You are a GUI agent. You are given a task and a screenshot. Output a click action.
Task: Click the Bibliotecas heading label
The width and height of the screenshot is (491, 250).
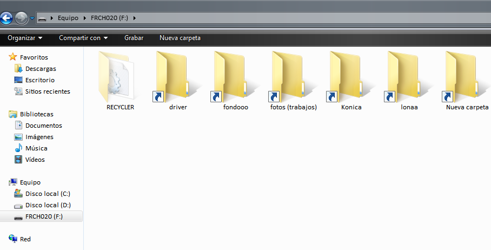(x=37, y=114)
